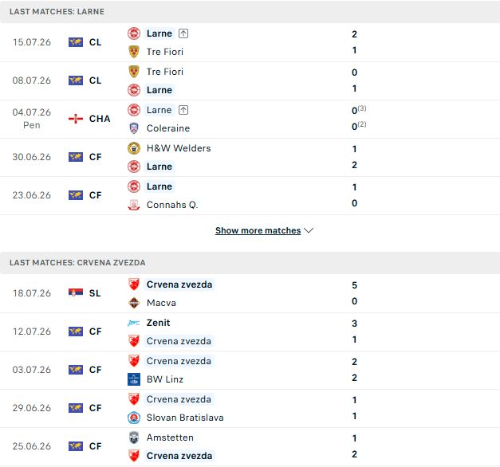This screenshot has width=500, height=467.
Task: Open Show more matches link
Action: [258, 230]
